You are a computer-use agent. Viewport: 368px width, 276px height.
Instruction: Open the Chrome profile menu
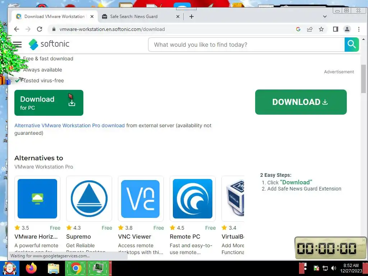[x=347, y=29]
